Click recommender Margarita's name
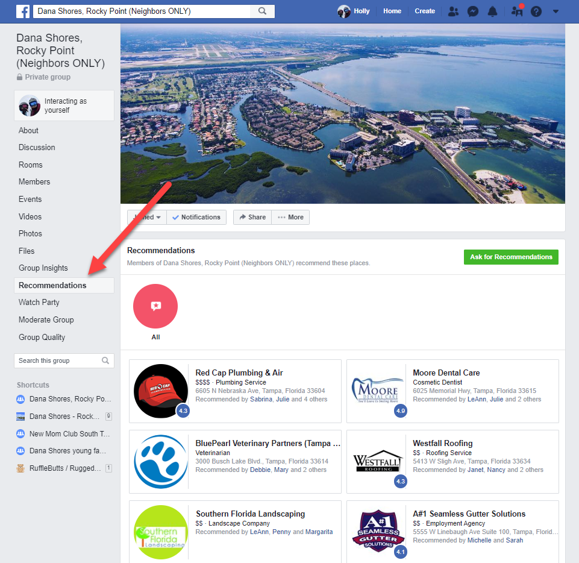 pos(319,532)
